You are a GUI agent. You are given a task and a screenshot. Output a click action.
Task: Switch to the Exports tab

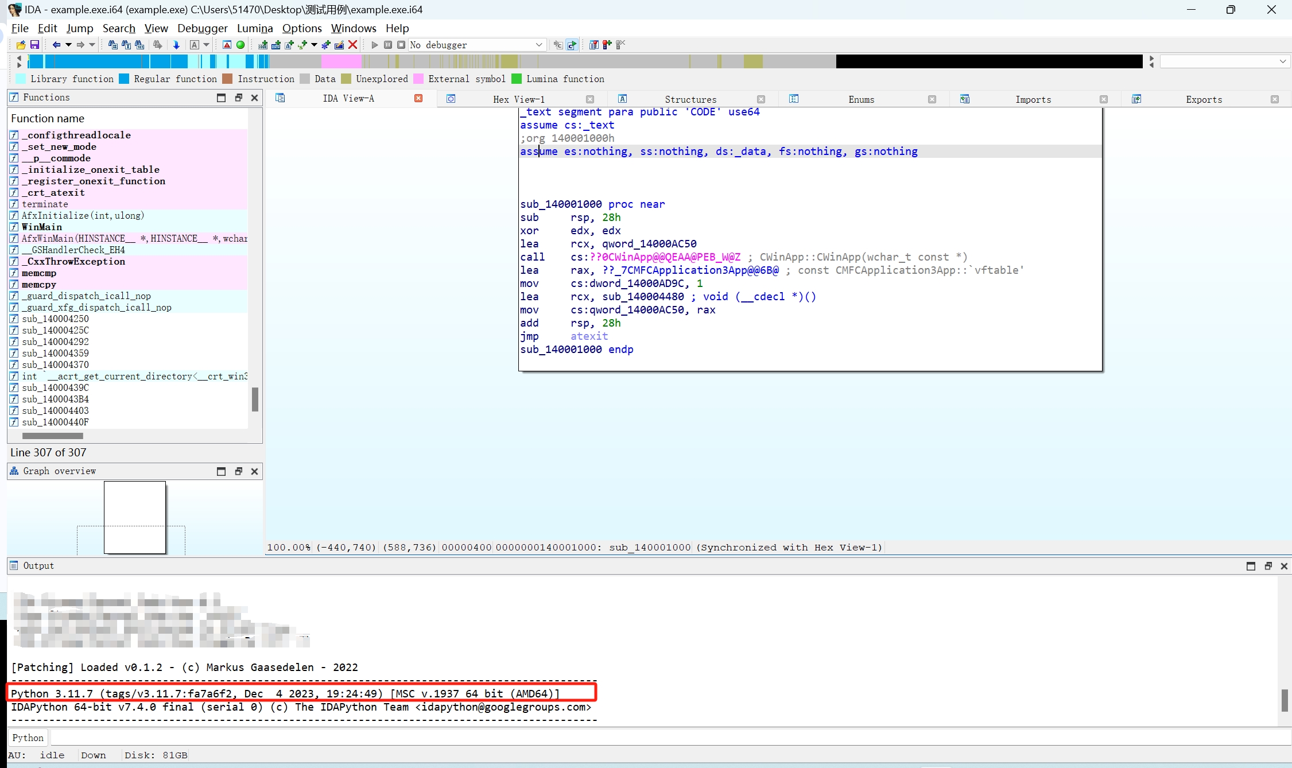[x=1204, y=99]
